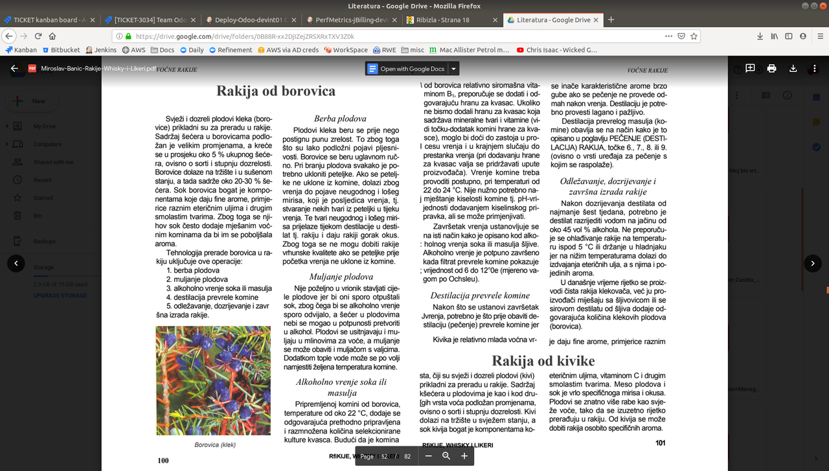Screen dimensions: 829x471
Task: Click 'Borovica (klek)' image caption
Action: (x=215, y=445)
